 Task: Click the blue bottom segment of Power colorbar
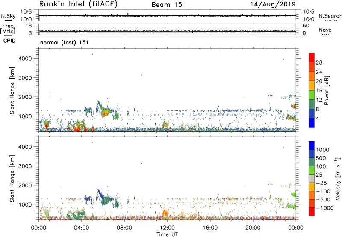click(x=312, y=123)
